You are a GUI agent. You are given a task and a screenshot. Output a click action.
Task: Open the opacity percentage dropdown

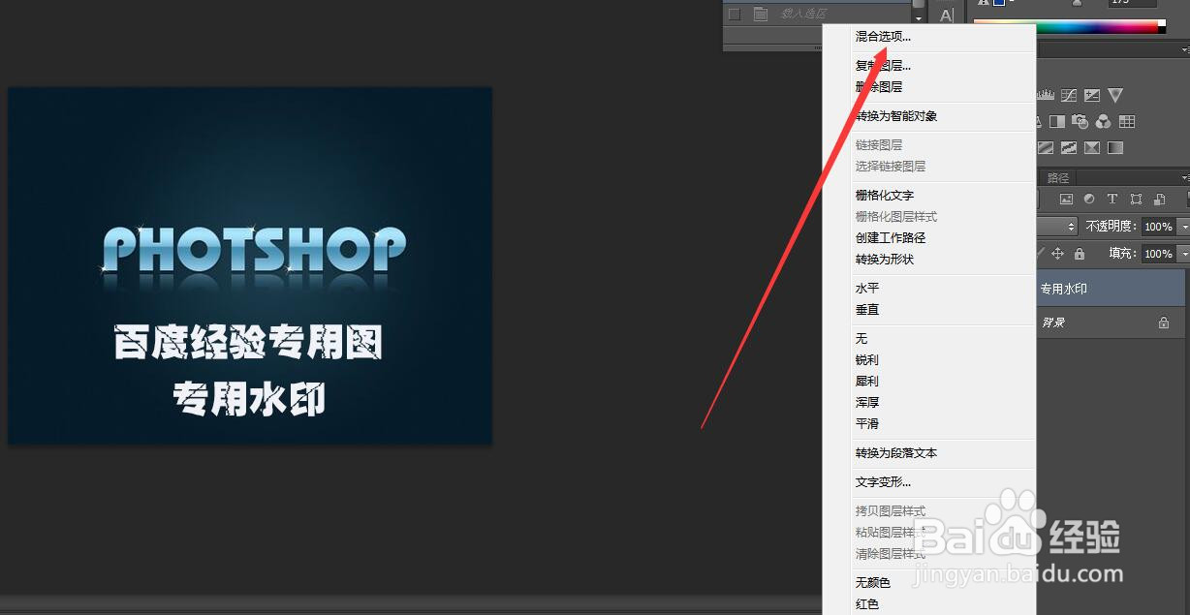[1184, 227]
